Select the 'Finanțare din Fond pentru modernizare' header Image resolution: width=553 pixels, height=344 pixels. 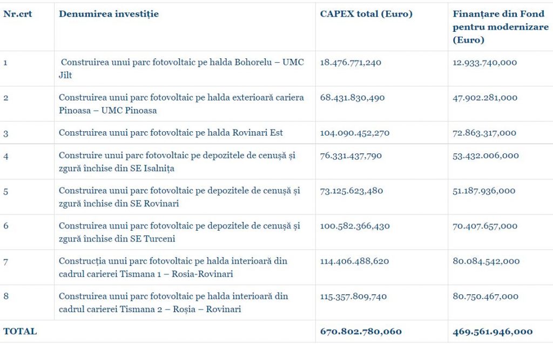(x=501, y=27)
